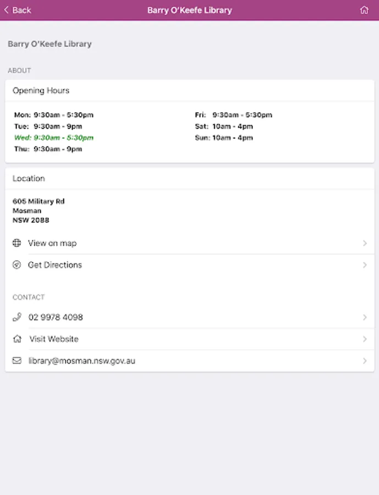
Task: Select Get Directions
Action: point(55,265)
